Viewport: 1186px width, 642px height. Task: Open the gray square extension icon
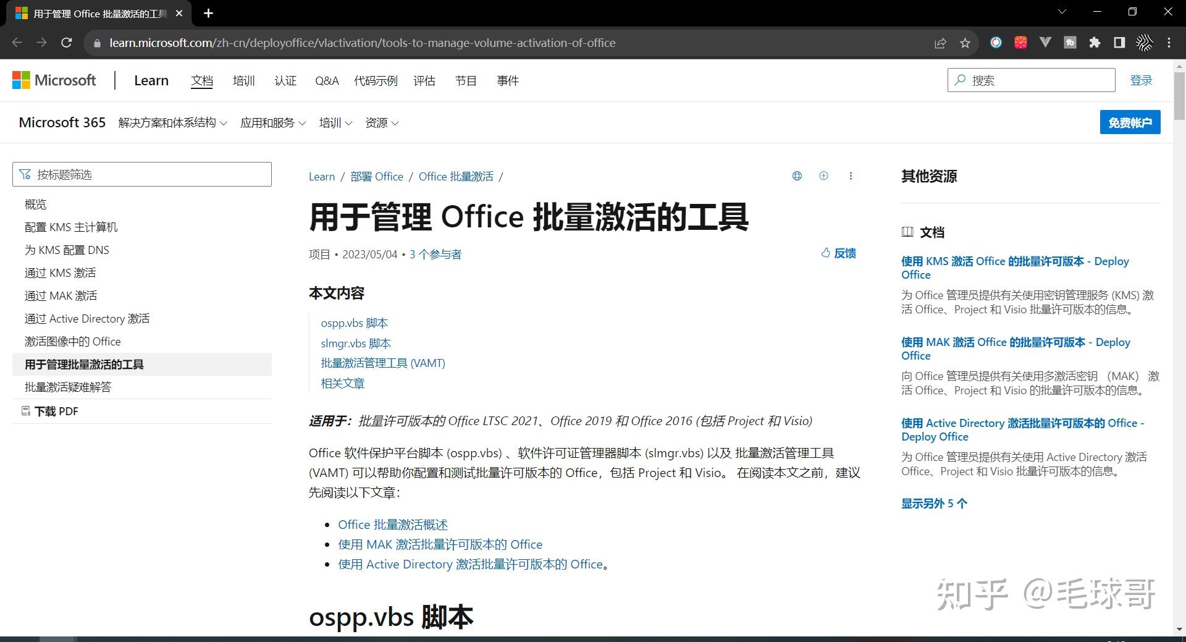pyautogui.click(x=1070, y=43)
